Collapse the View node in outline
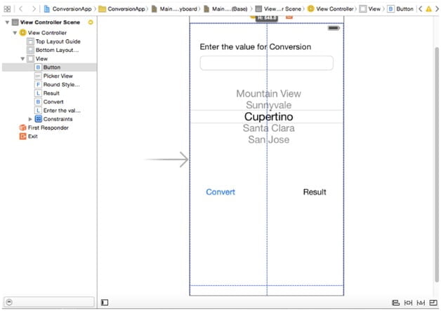 click(22, 59)
